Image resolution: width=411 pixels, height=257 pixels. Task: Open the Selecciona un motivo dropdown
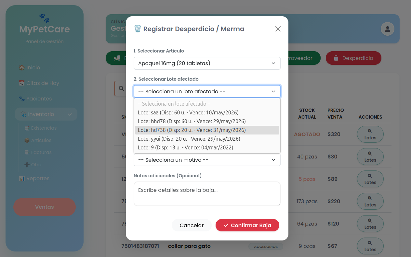(207, 160)
